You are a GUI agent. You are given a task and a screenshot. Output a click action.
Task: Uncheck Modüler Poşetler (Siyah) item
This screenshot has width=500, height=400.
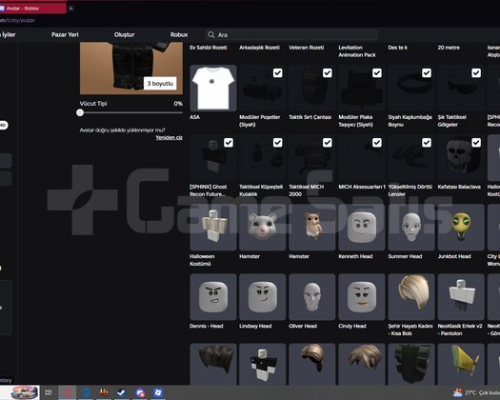coord(278,73)
